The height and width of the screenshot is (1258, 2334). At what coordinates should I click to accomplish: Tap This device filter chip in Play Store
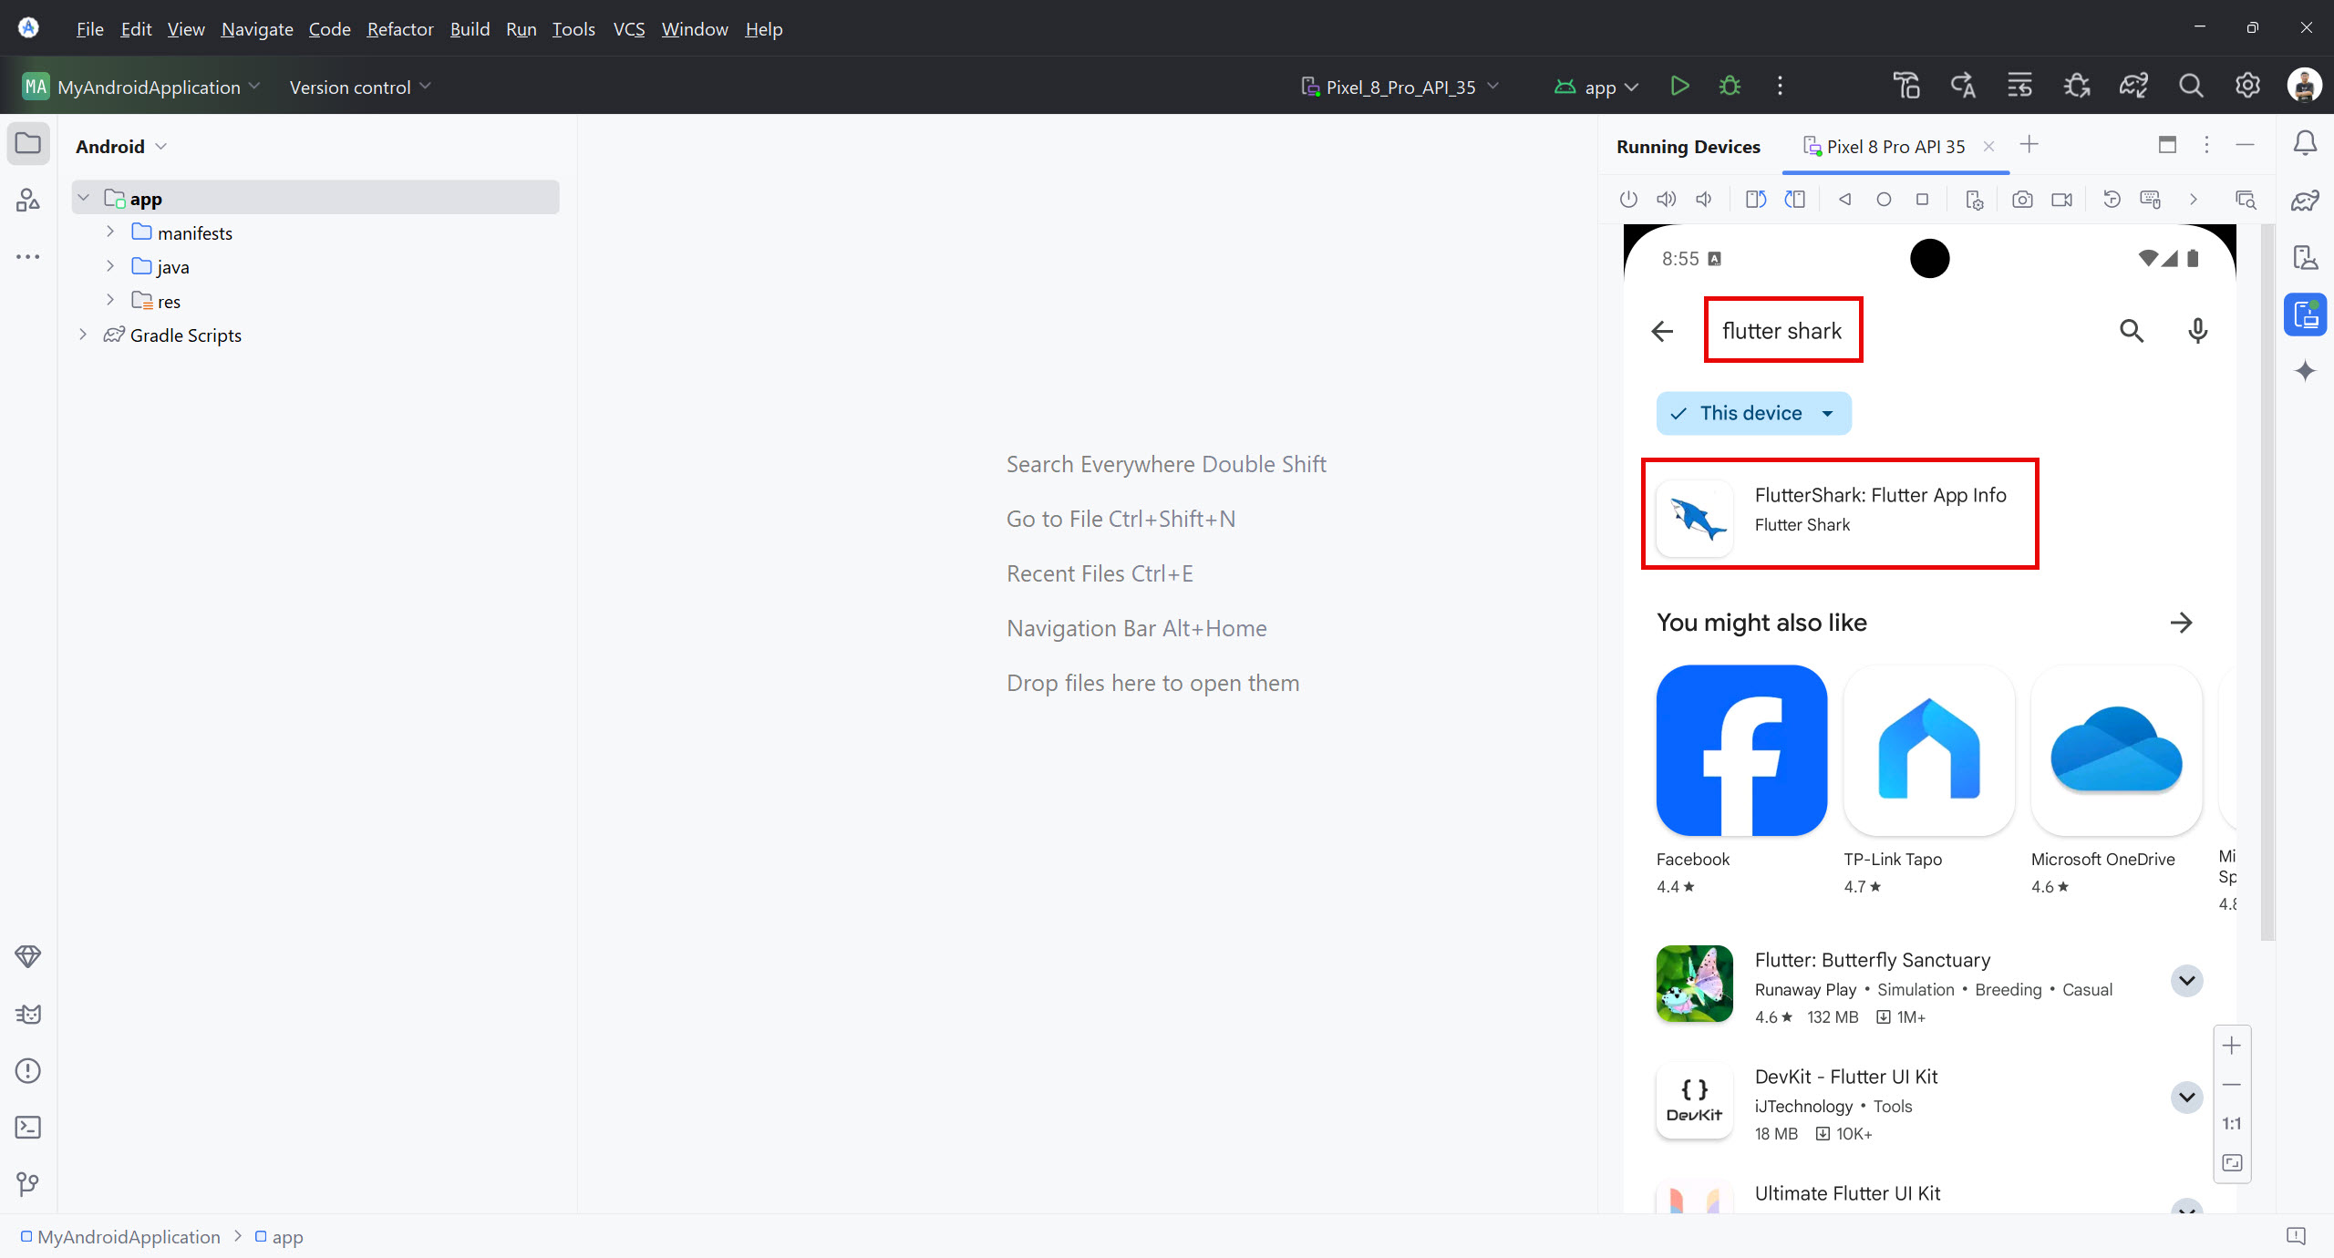coord(1753,413)
